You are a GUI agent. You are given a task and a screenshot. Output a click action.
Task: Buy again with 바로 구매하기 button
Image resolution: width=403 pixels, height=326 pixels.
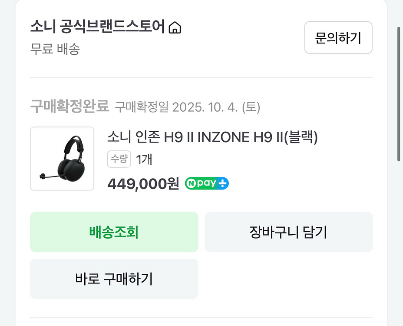(x=114, y=279)
